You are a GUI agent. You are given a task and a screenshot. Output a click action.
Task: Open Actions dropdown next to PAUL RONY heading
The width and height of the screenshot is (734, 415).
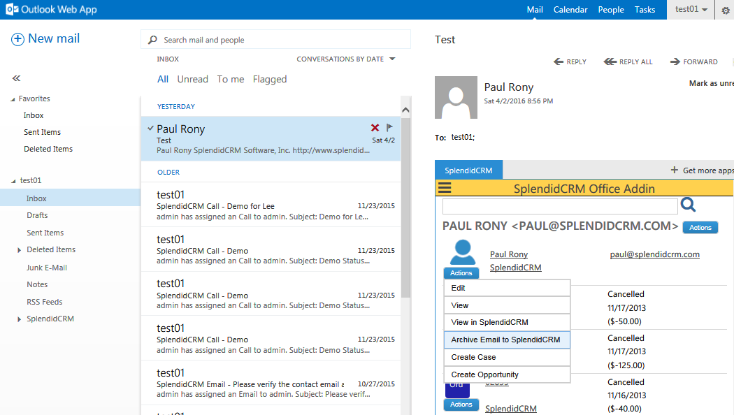[x=700, y=227]
